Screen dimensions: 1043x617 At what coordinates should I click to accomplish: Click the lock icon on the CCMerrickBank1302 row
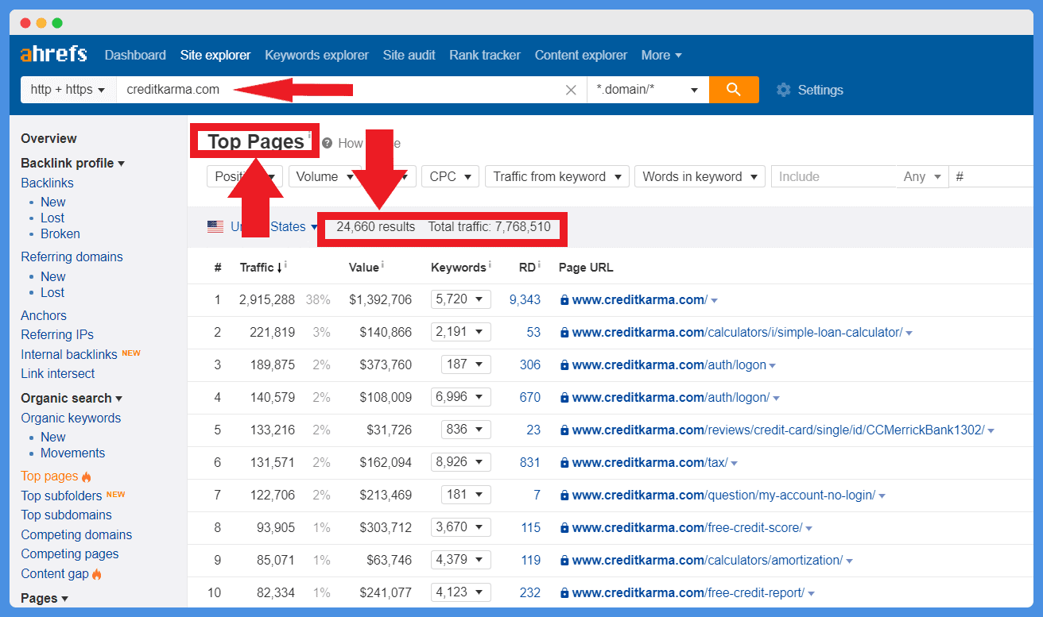coord(564,430)
